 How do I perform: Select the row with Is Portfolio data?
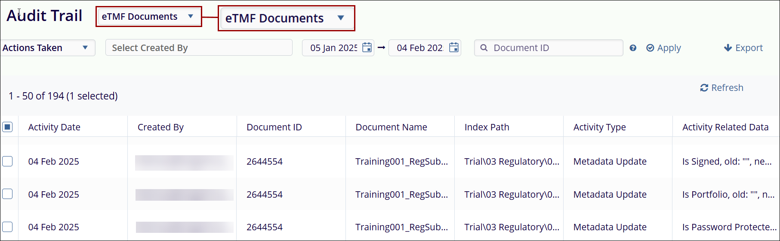tap(7, 194)
